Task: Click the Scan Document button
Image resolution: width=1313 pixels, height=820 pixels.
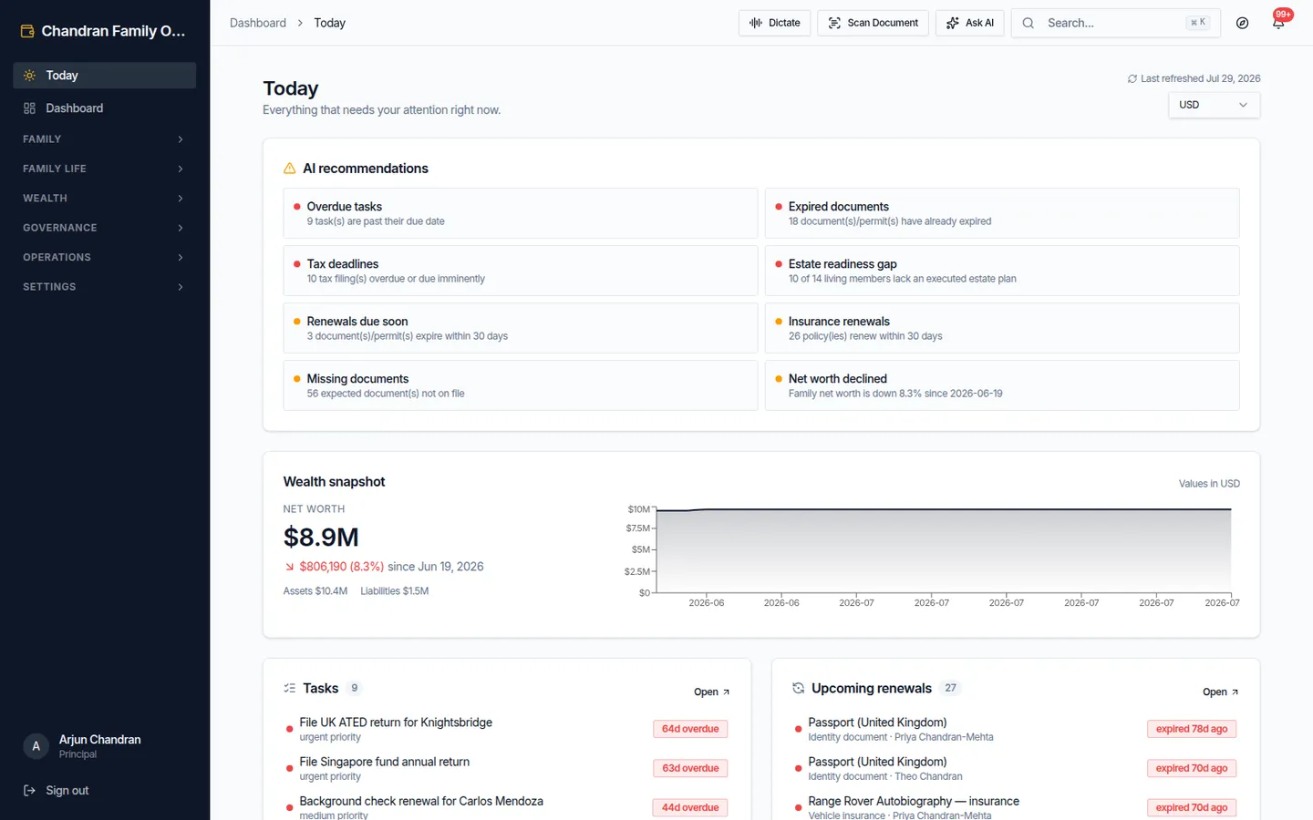Action: pyautogui.click(x=873, y=23)
